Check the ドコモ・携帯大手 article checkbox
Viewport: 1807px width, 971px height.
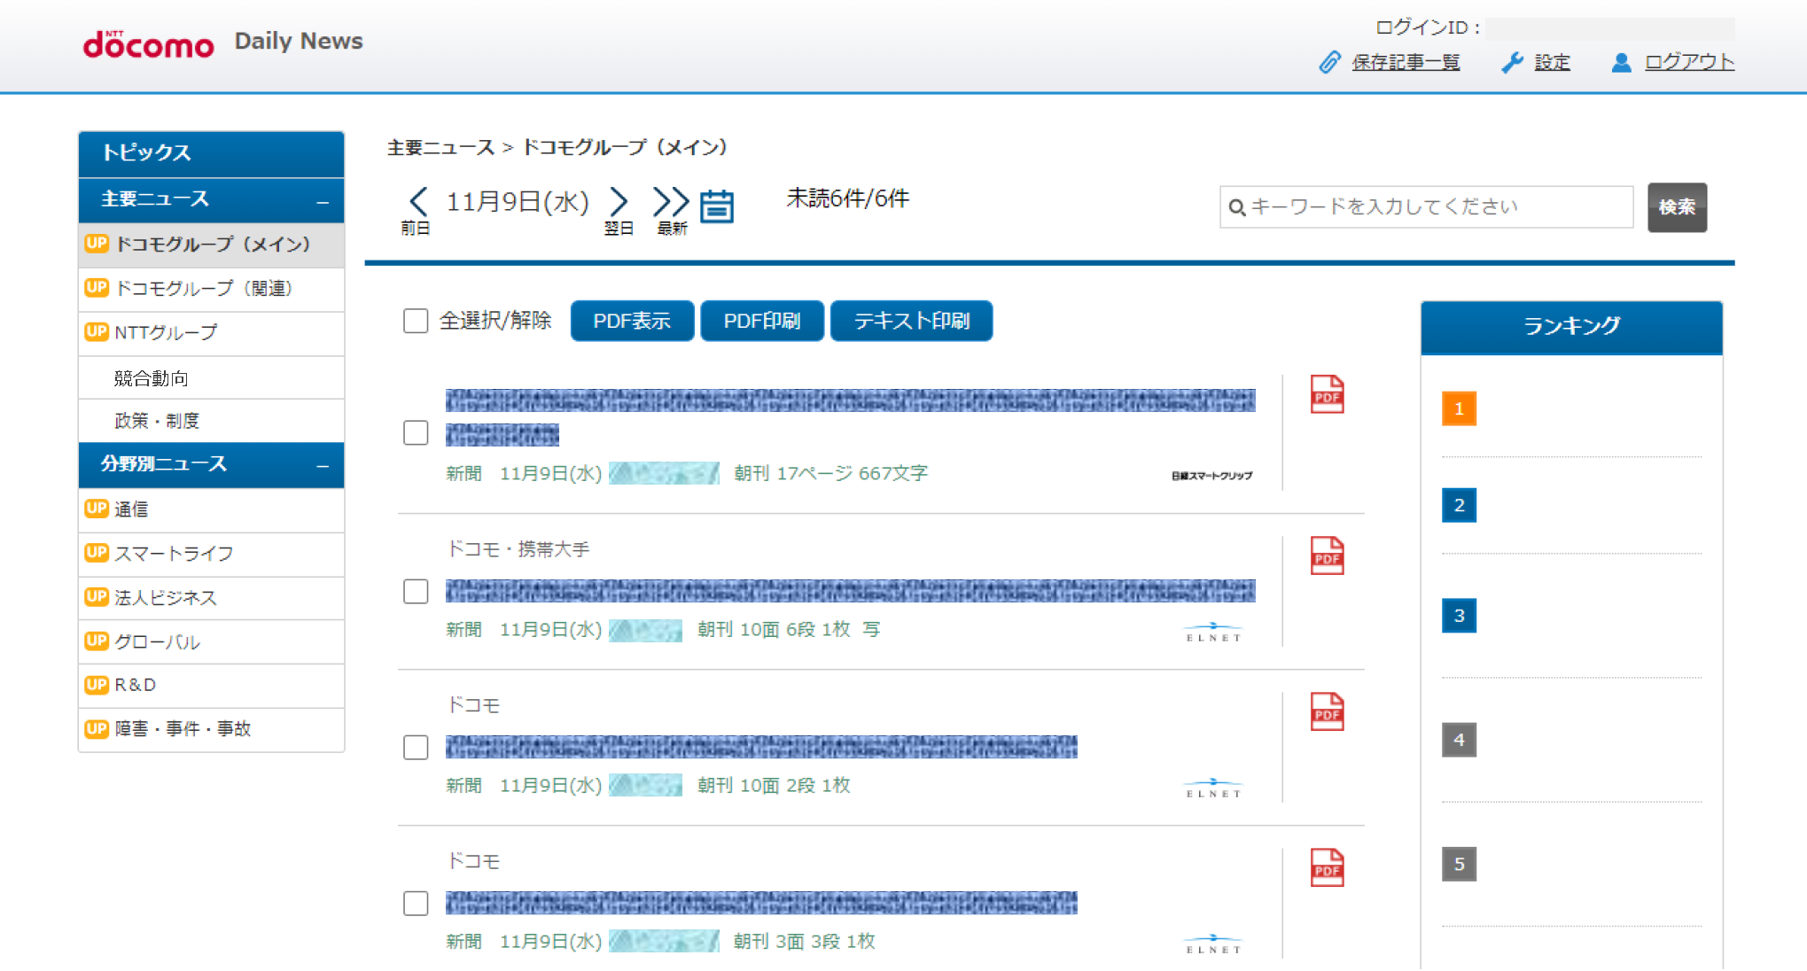(416, 591)
